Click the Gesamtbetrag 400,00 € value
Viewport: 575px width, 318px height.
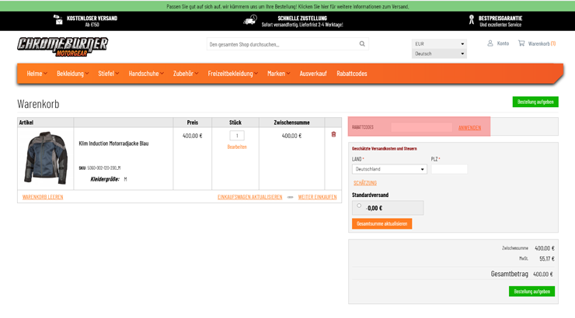pyautogui.click(x=543, y=274)
